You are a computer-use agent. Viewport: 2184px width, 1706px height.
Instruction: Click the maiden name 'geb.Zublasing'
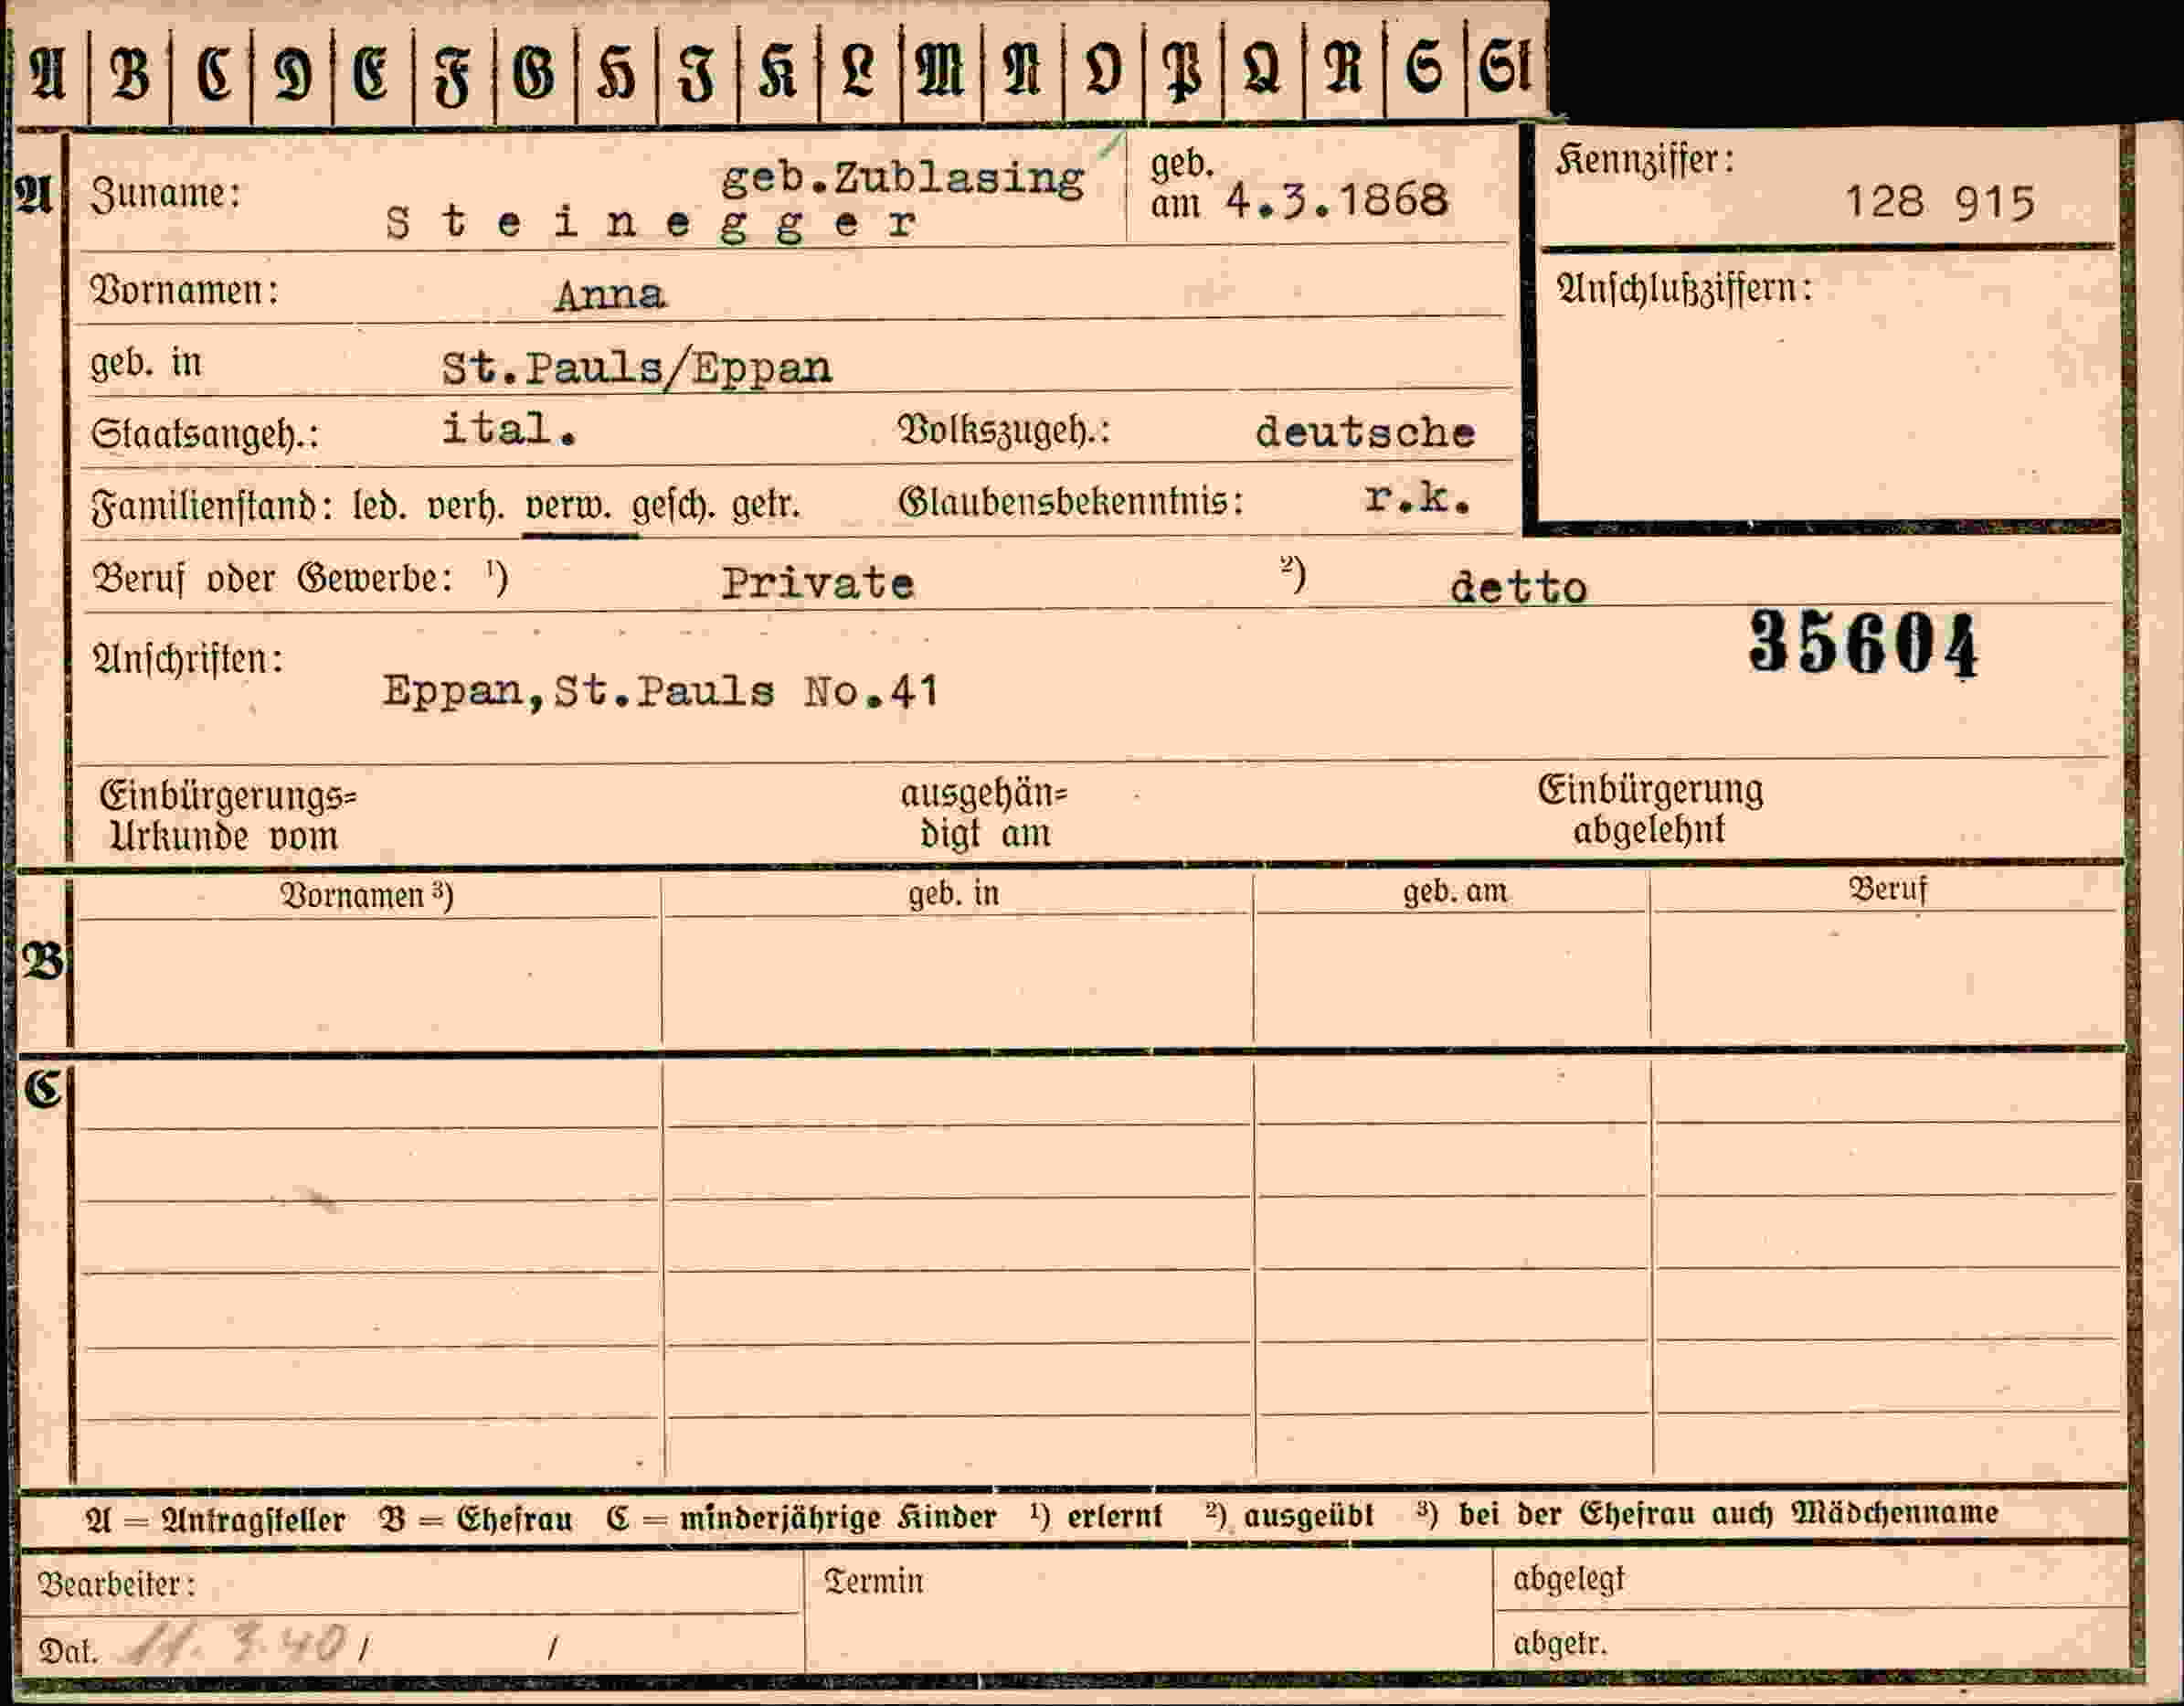click(902, 180)
